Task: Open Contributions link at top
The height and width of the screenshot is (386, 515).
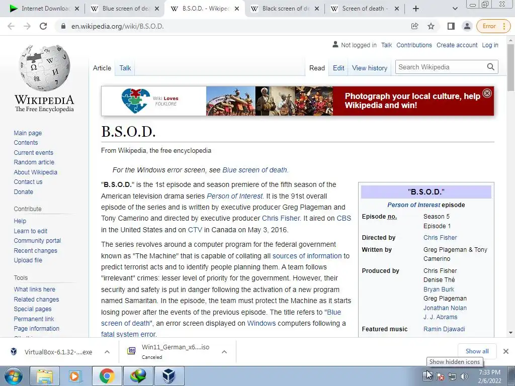Action: pyautogui.click(x=414, y=45)
